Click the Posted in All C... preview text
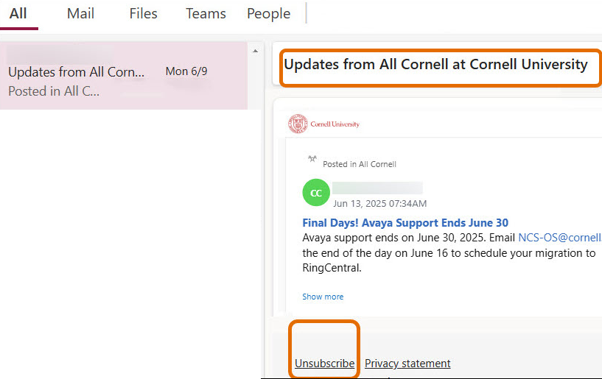This screenshot has width=602, height=379. [54, 91]
